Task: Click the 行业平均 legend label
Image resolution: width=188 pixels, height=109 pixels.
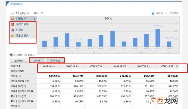Action: click(x=174, y=14)
